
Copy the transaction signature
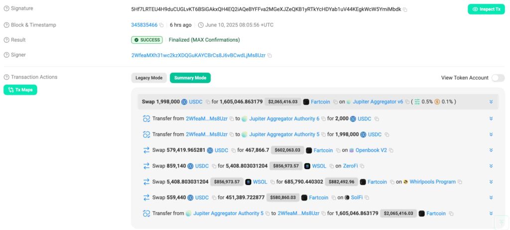[x=405, y=10]
